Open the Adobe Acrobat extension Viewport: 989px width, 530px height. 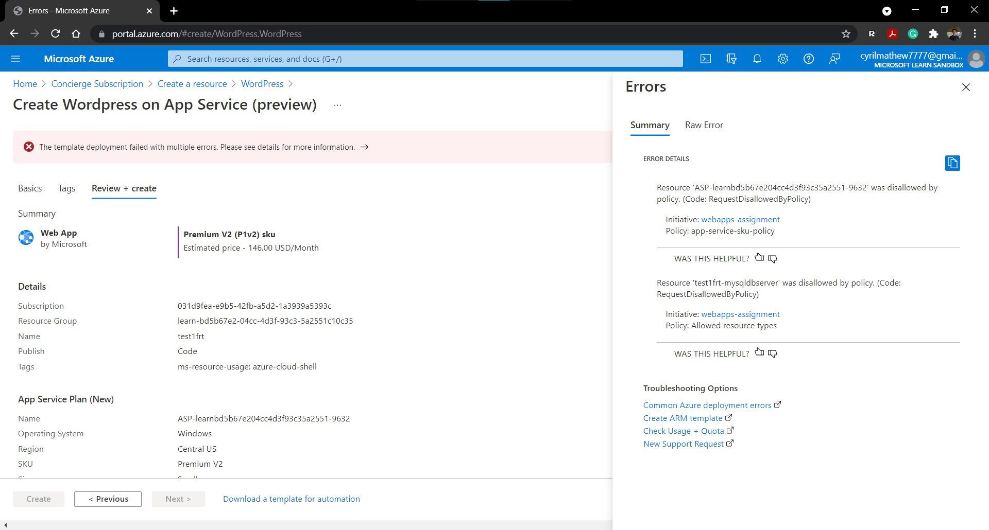click(x=893, y=34)
